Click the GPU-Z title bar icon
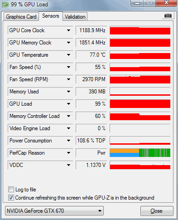This screenshot has height=220, width=178. pos(5,5)
